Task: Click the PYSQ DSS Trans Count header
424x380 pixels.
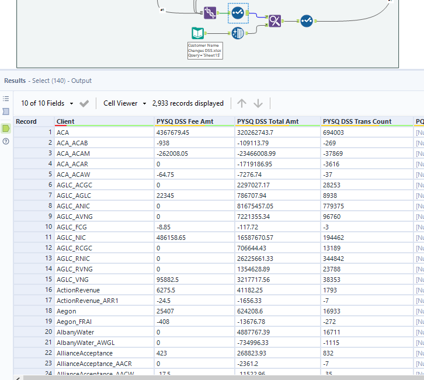Action: [x=357, y=121]
